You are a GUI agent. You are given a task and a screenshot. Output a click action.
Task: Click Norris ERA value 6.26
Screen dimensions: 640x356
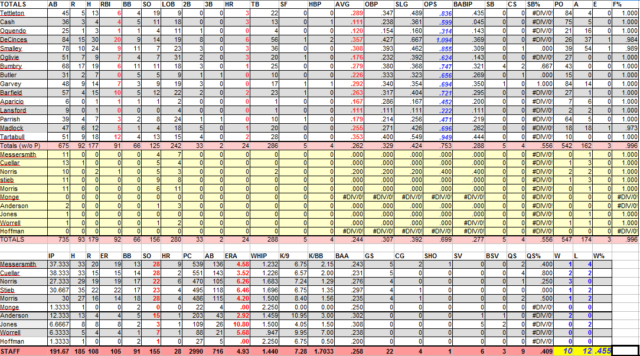pos(237,282)
